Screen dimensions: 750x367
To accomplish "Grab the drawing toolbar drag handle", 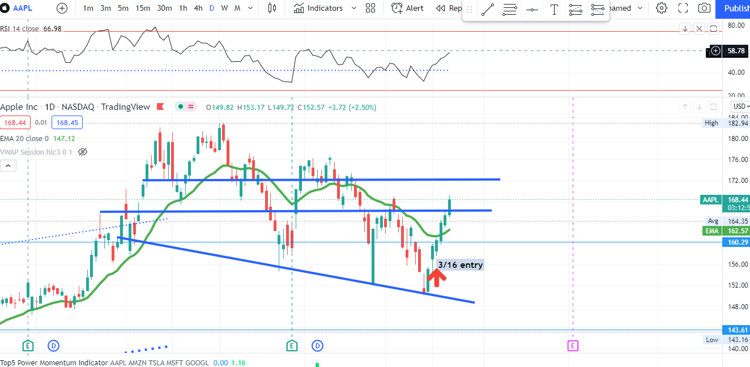I will 469,9.
